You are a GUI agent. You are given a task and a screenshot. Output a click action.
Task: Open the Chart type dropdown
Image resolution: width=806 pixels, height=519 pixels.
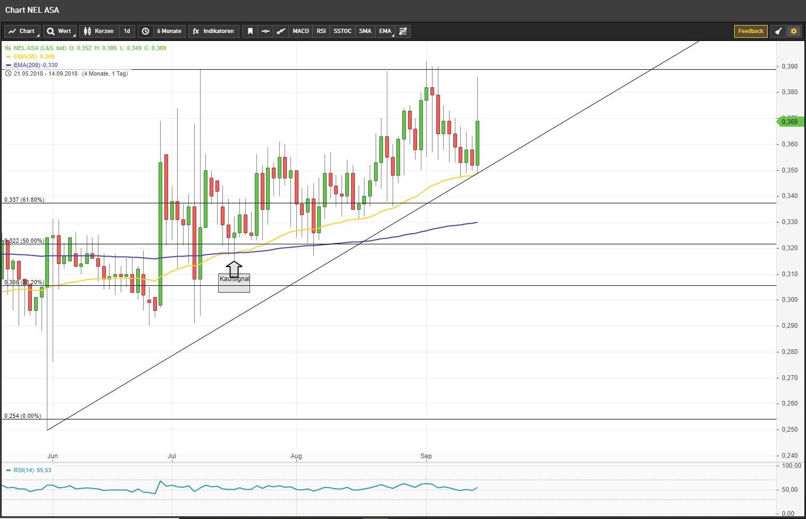[22, 31]
